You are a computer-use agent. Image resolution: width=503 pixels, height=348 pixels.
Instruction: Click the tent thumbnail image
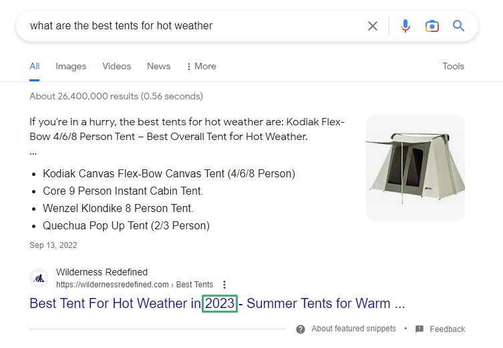coord(415,167)
